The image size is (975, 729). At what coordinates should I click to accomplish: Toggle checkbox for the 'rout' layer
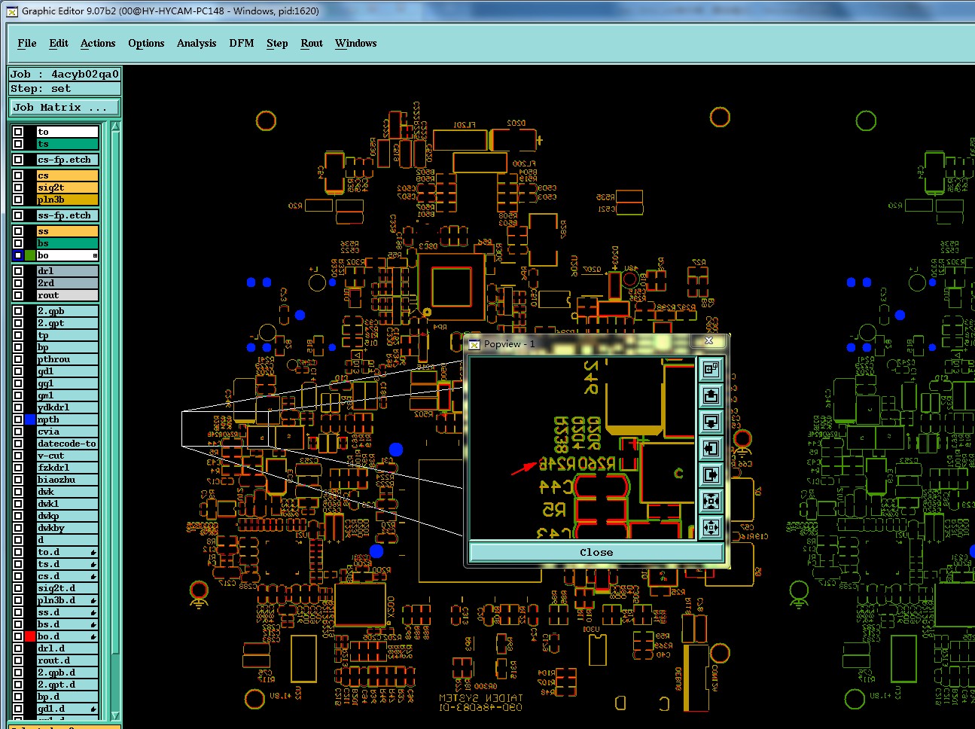pos(18,295)
